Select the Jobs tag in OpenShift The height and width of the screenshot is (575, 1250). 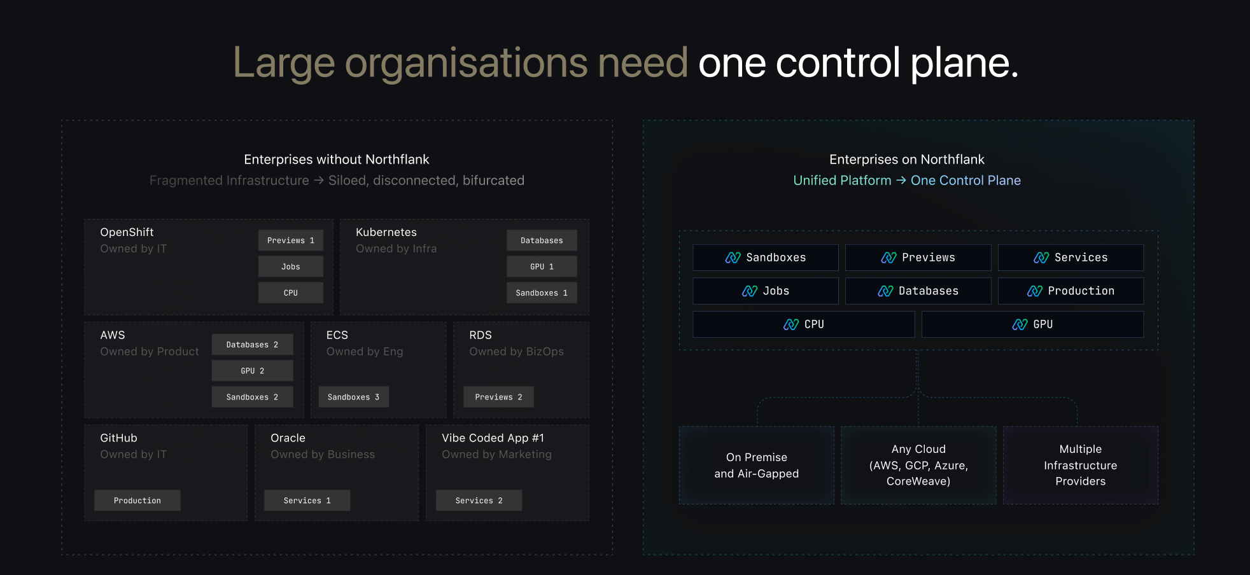[x=291, y=267]
